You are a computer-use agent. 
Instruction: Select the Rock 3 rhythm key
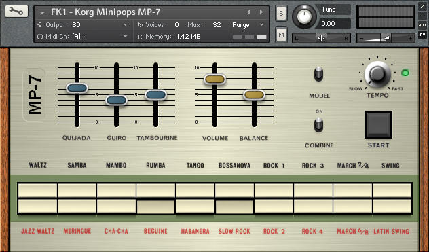[314, 190]
